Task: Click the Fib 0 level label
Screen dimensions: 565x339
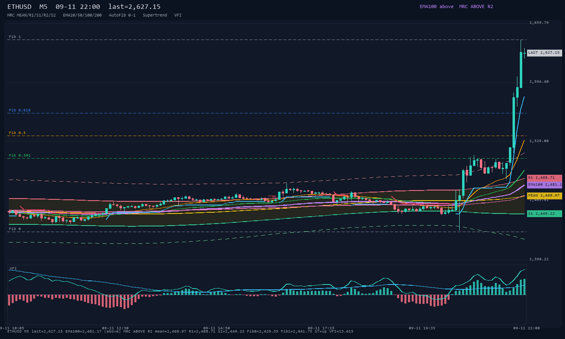Action: click(x=15, y=229)
